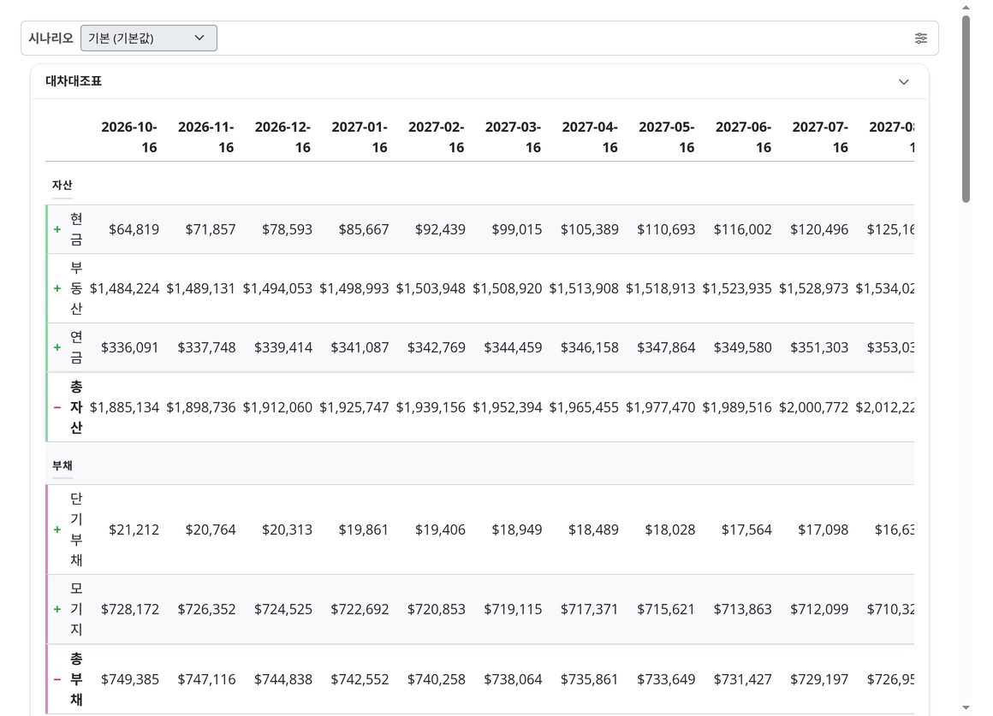Viewport: 993px width, 716px height.
Task: Click the pension value $344,459
Action: [513, 347]
